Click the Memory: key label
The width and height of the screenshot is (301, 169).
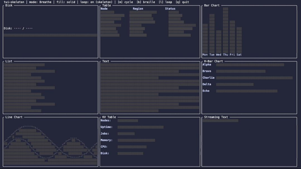pyautogui.click(x=106, y=140)
